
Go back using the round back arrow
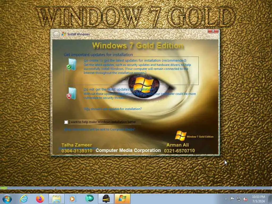(56, 35)
